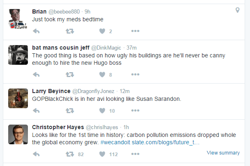Retweet the Susan Sarandon tweet
Image resolution: width=250 pixels, height=166 pixels.
tap(70, 111)
